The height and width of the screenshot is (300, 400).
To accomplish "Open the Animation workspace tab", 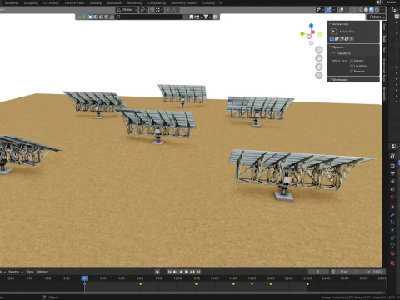I will [114, 2].
